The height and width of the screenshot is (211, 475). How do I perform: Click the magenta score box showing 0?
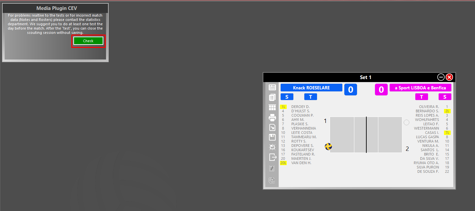click(x=381, y=89)
